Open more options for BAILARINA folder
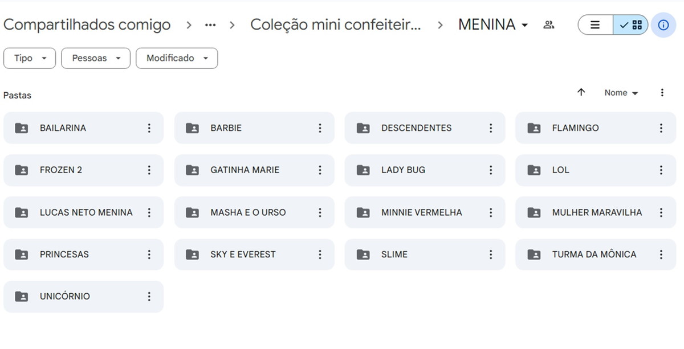 149,128
